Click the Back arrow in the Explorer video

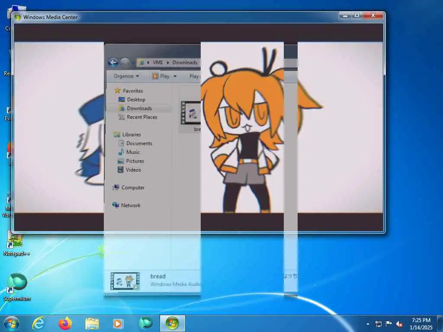point(113,62)
